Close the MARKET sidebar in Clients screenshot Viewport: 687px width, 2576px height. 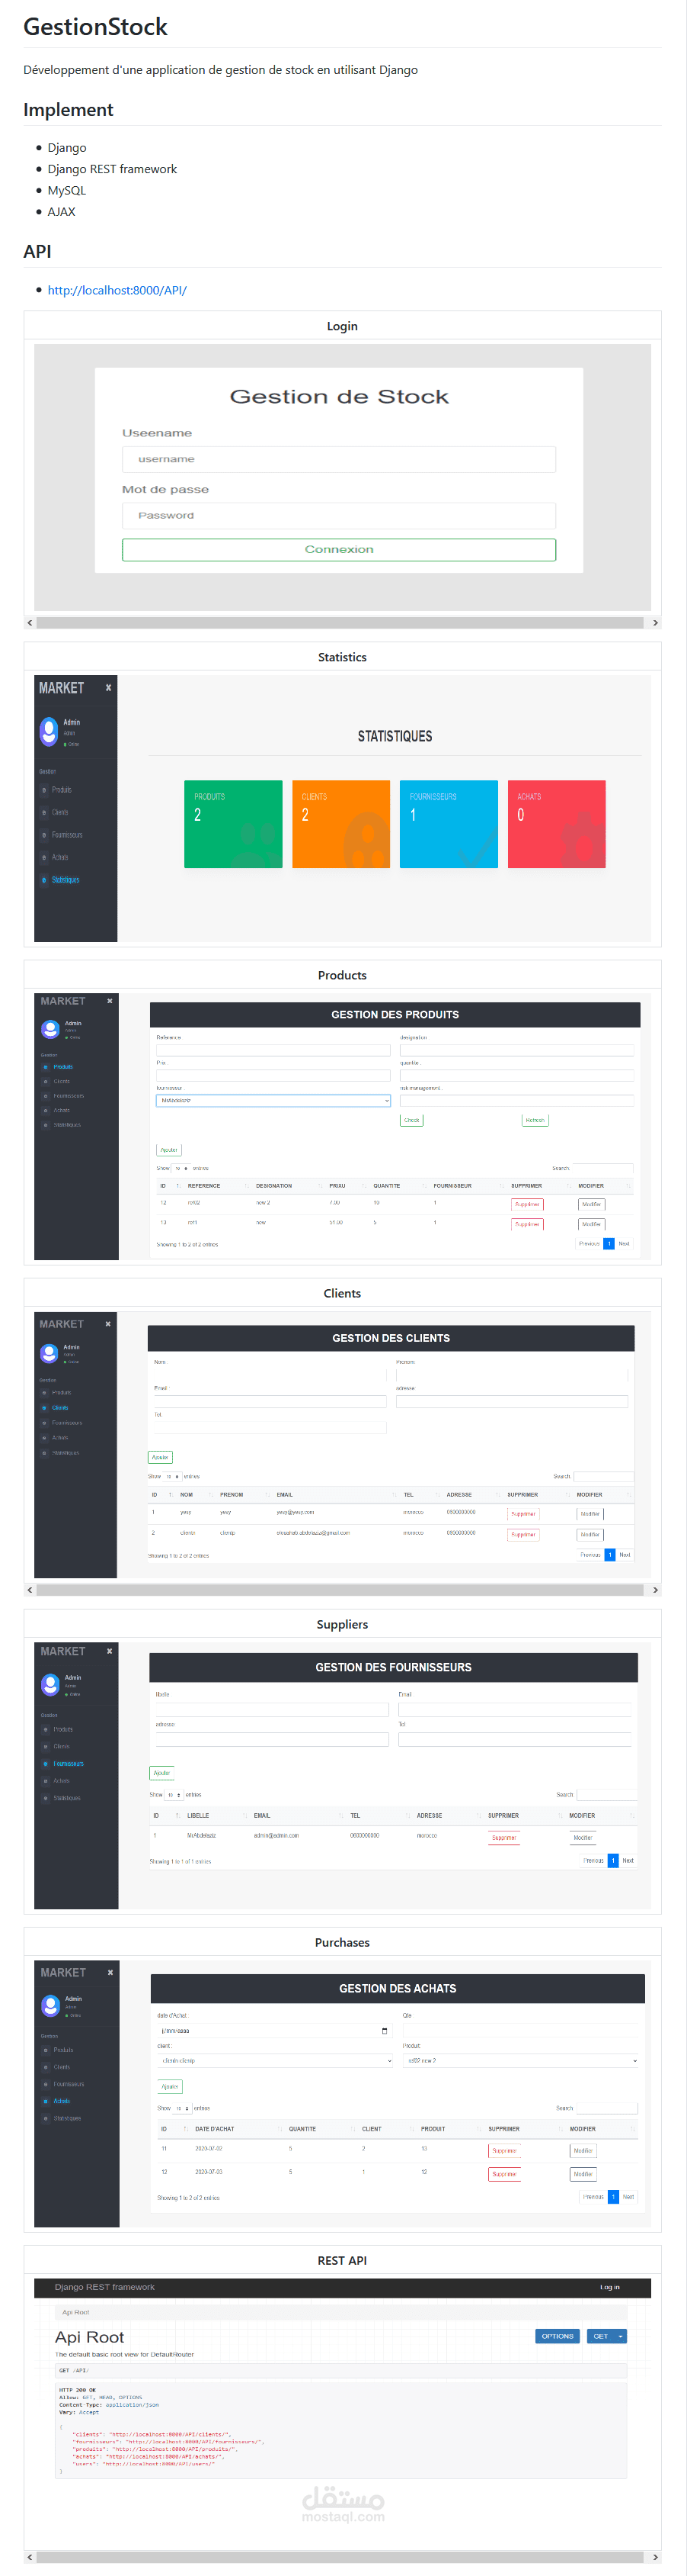[108, 1324]
